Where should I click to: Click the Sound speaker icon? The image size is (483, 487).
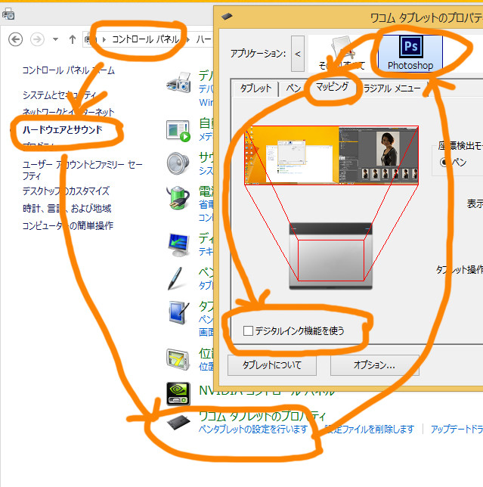178,163
